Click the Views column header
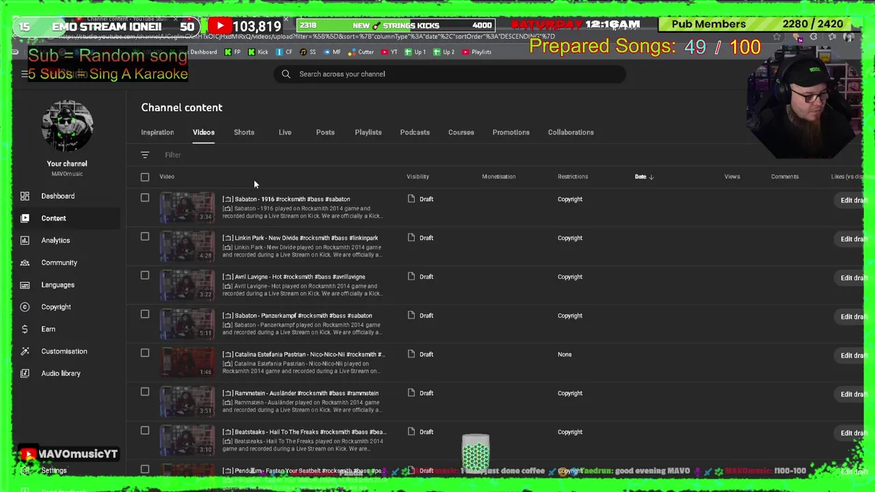 pyautogui.click(x=732, y=177)
